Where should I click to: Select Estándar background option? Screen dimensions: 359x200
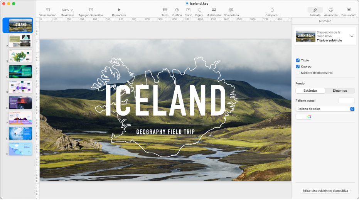click(x=310, y=91)
